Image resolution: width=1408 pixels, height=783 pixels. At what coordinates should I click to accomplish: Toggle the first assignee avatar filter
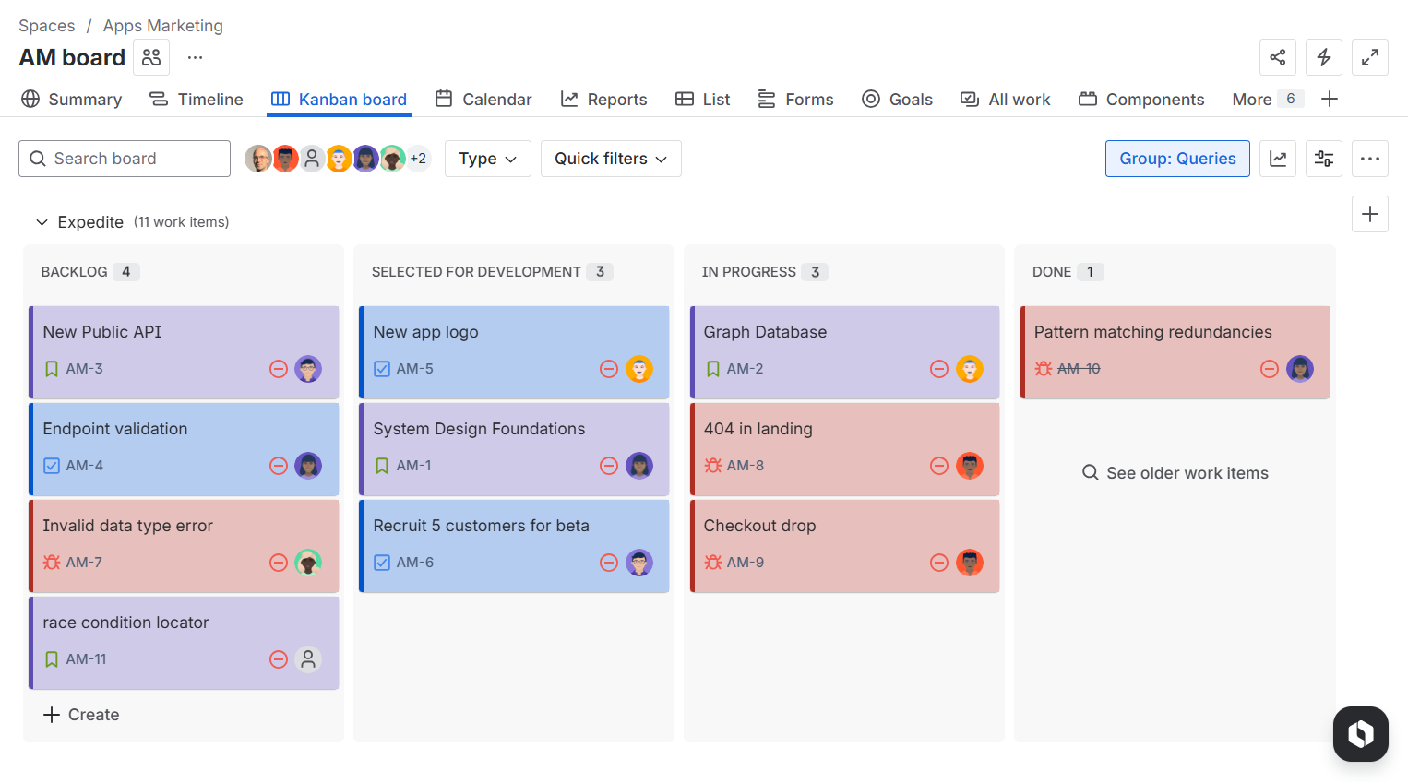(x=259, y=158)
